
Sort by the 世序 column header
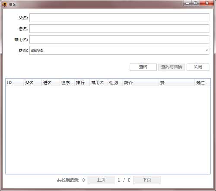[x=67, y=83]
